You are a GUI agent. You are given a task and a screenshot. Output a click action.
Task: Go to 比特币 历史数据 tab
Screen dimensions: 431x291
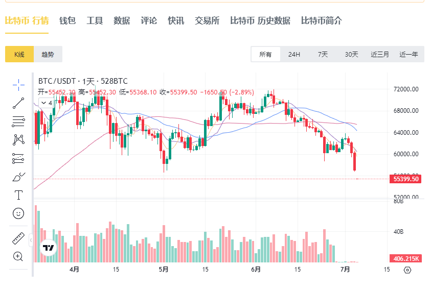(x=260, y=20)
